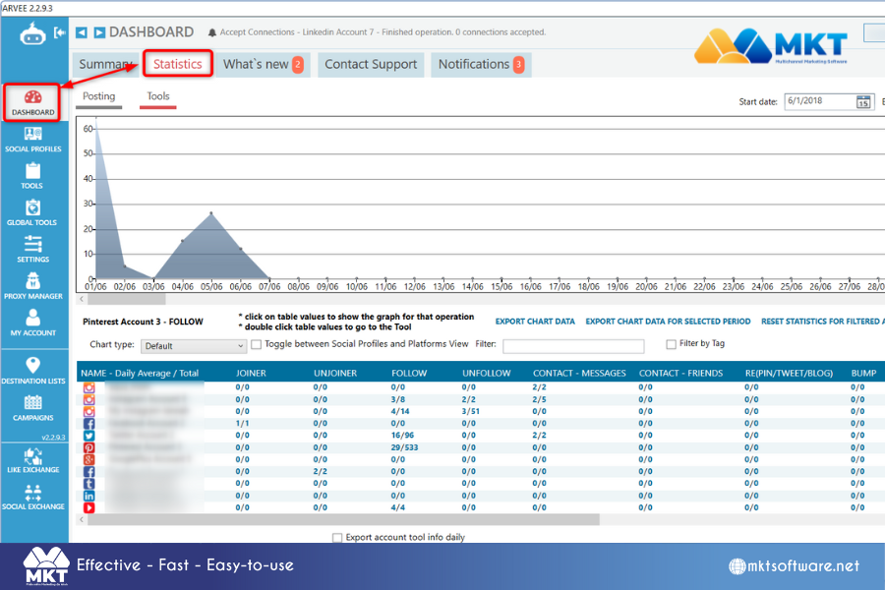The height and width of the screenshot is (590, 885).
Task: Open Destination Lists in the sidebar
Action: click(33, 371)
